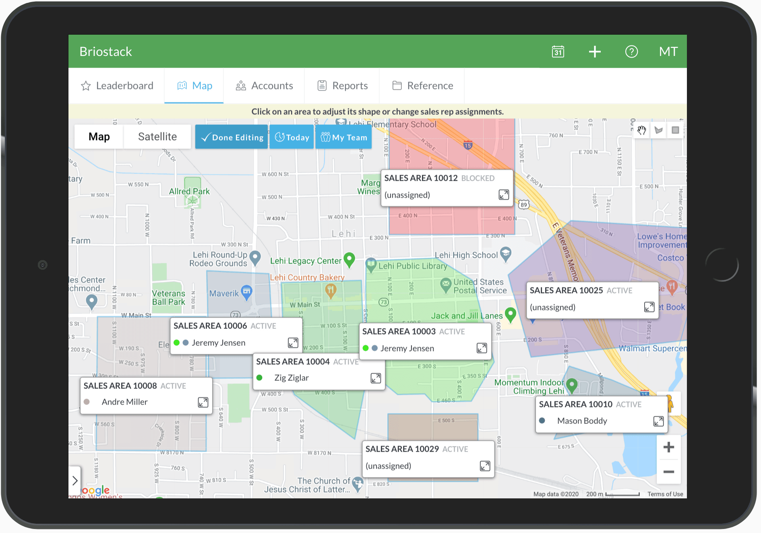Expand Sales Area 10006 card

pos(293,343)
